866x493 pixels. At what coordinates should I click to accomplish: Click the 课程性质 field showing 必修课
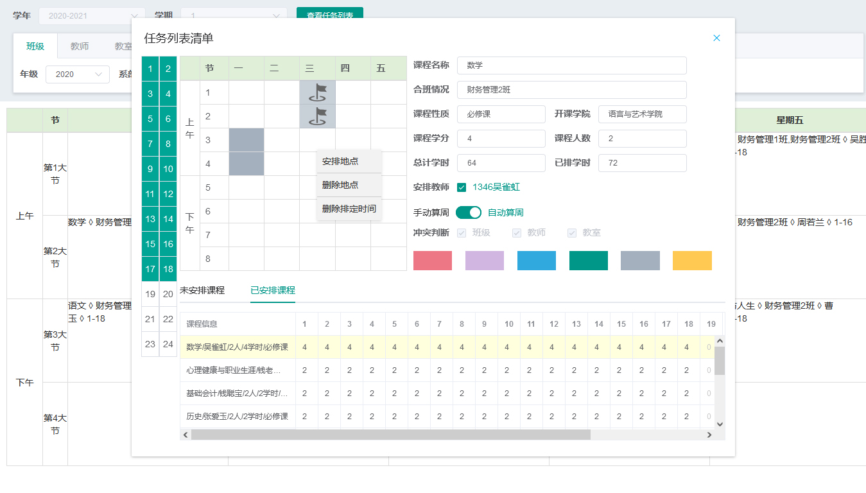[x=501, y=114]
